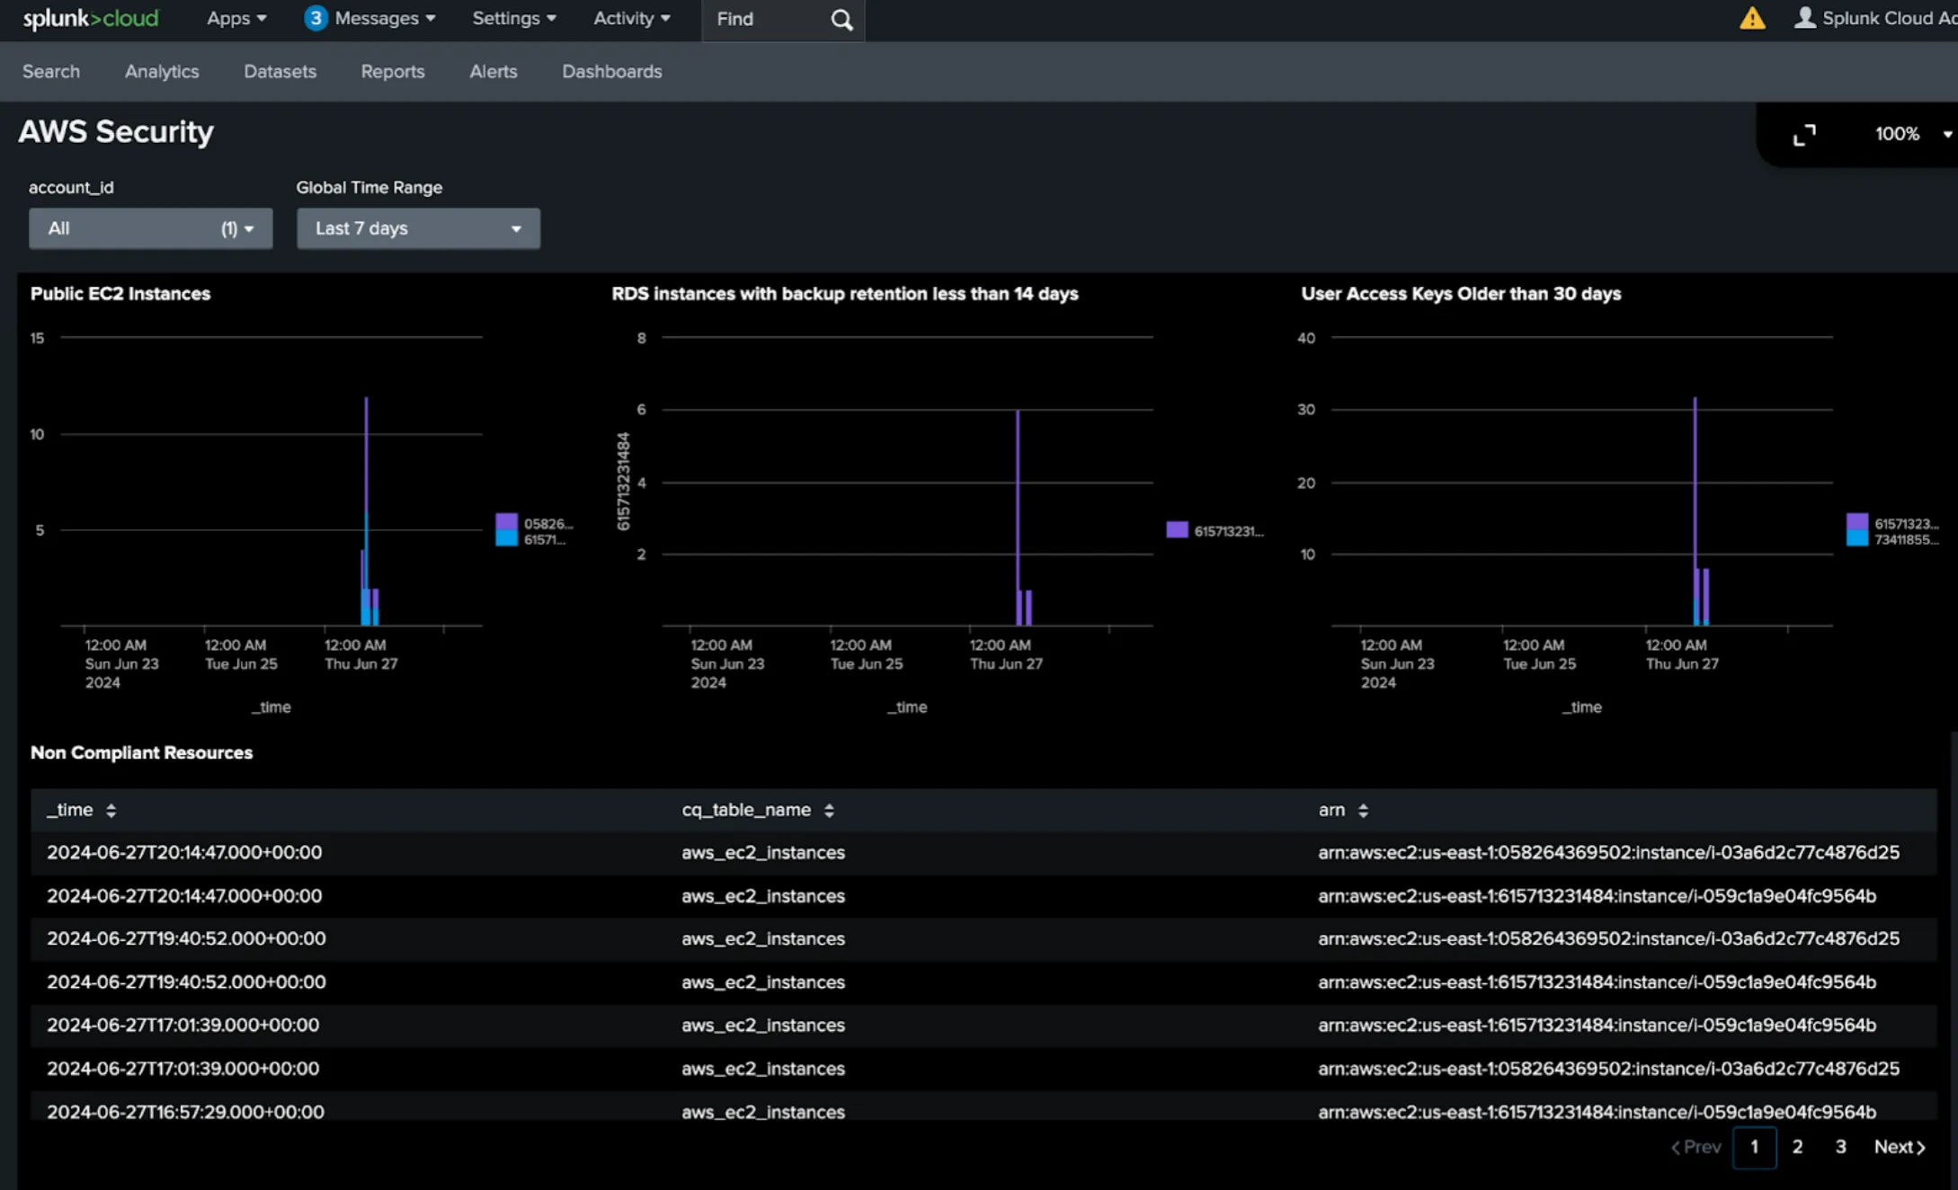Image resolution: width=1958 pixels, height=1190 pixels.
Task: Click the 2024-06-27T16:57:29 timestamp cell
Action: [185, 1112]
